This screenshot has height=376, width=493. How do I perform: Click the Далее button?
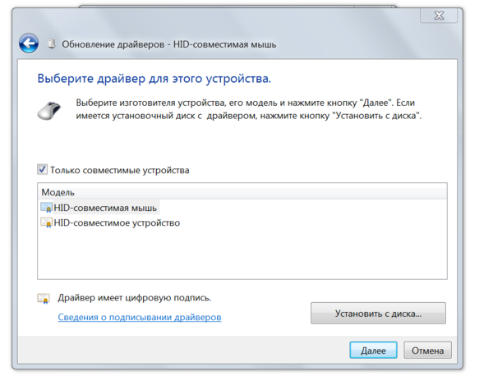pyautogui.click(x=373, y=351)
